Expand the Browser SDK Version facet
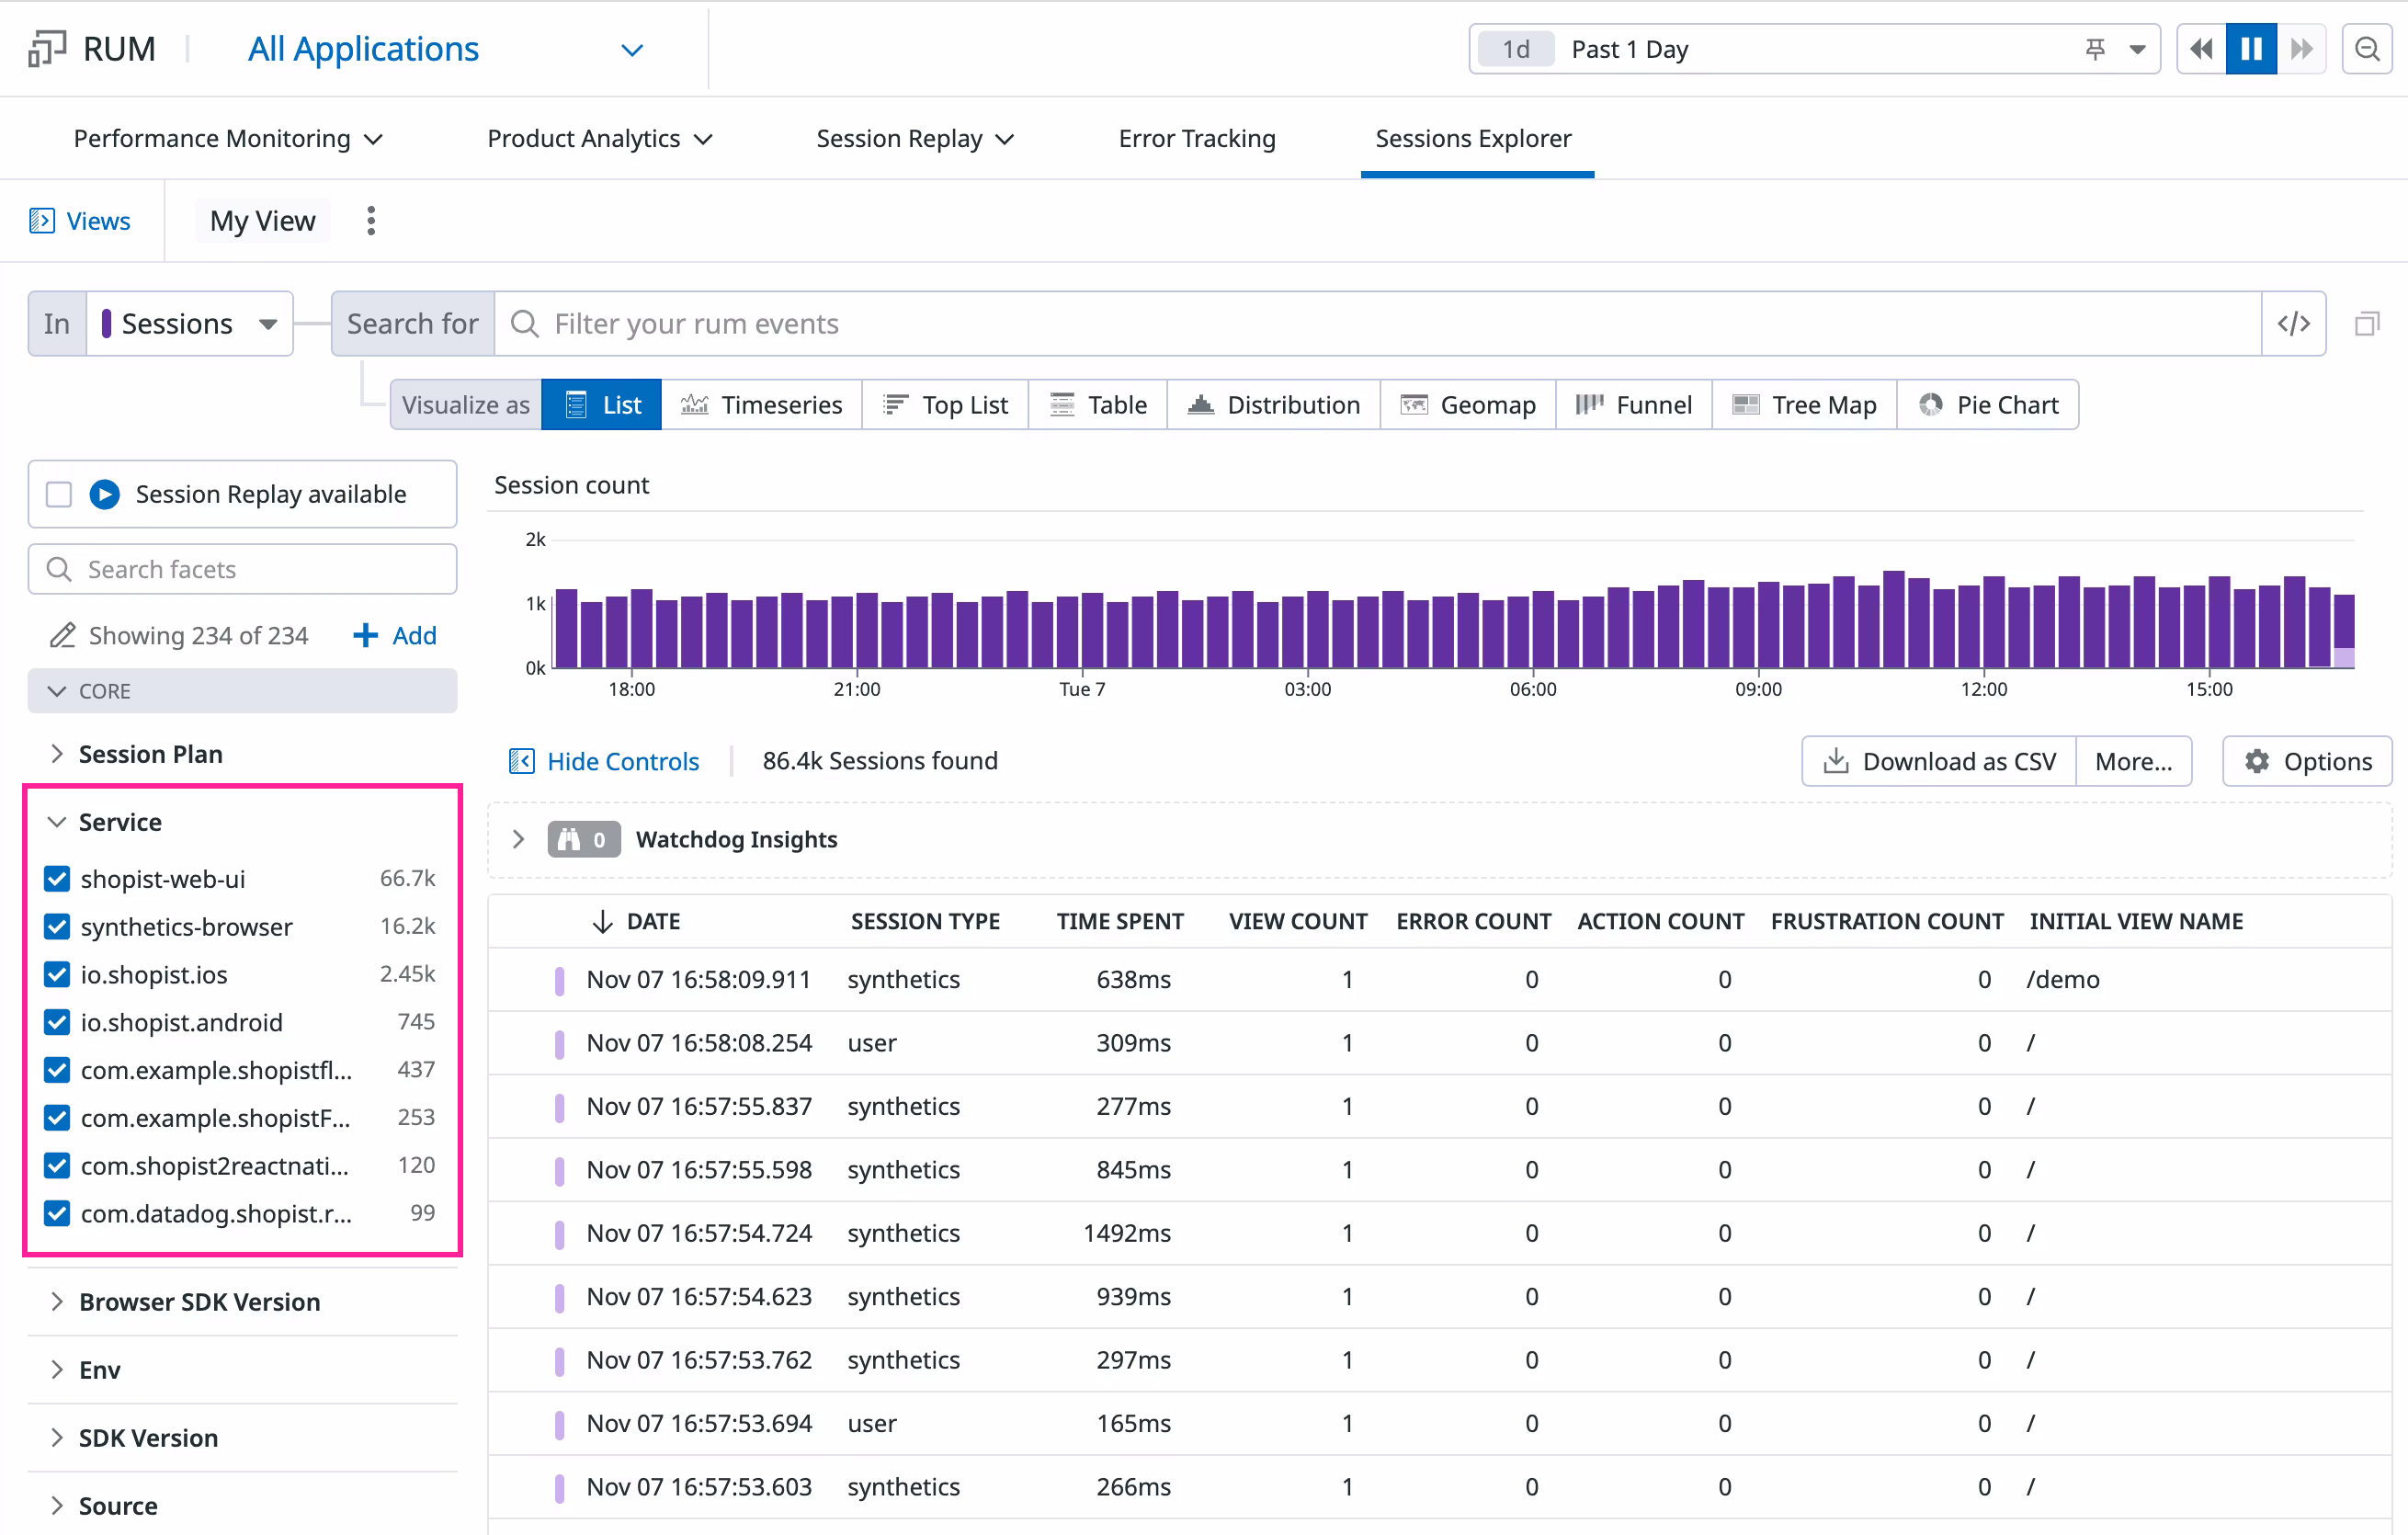 point(199,1302)
